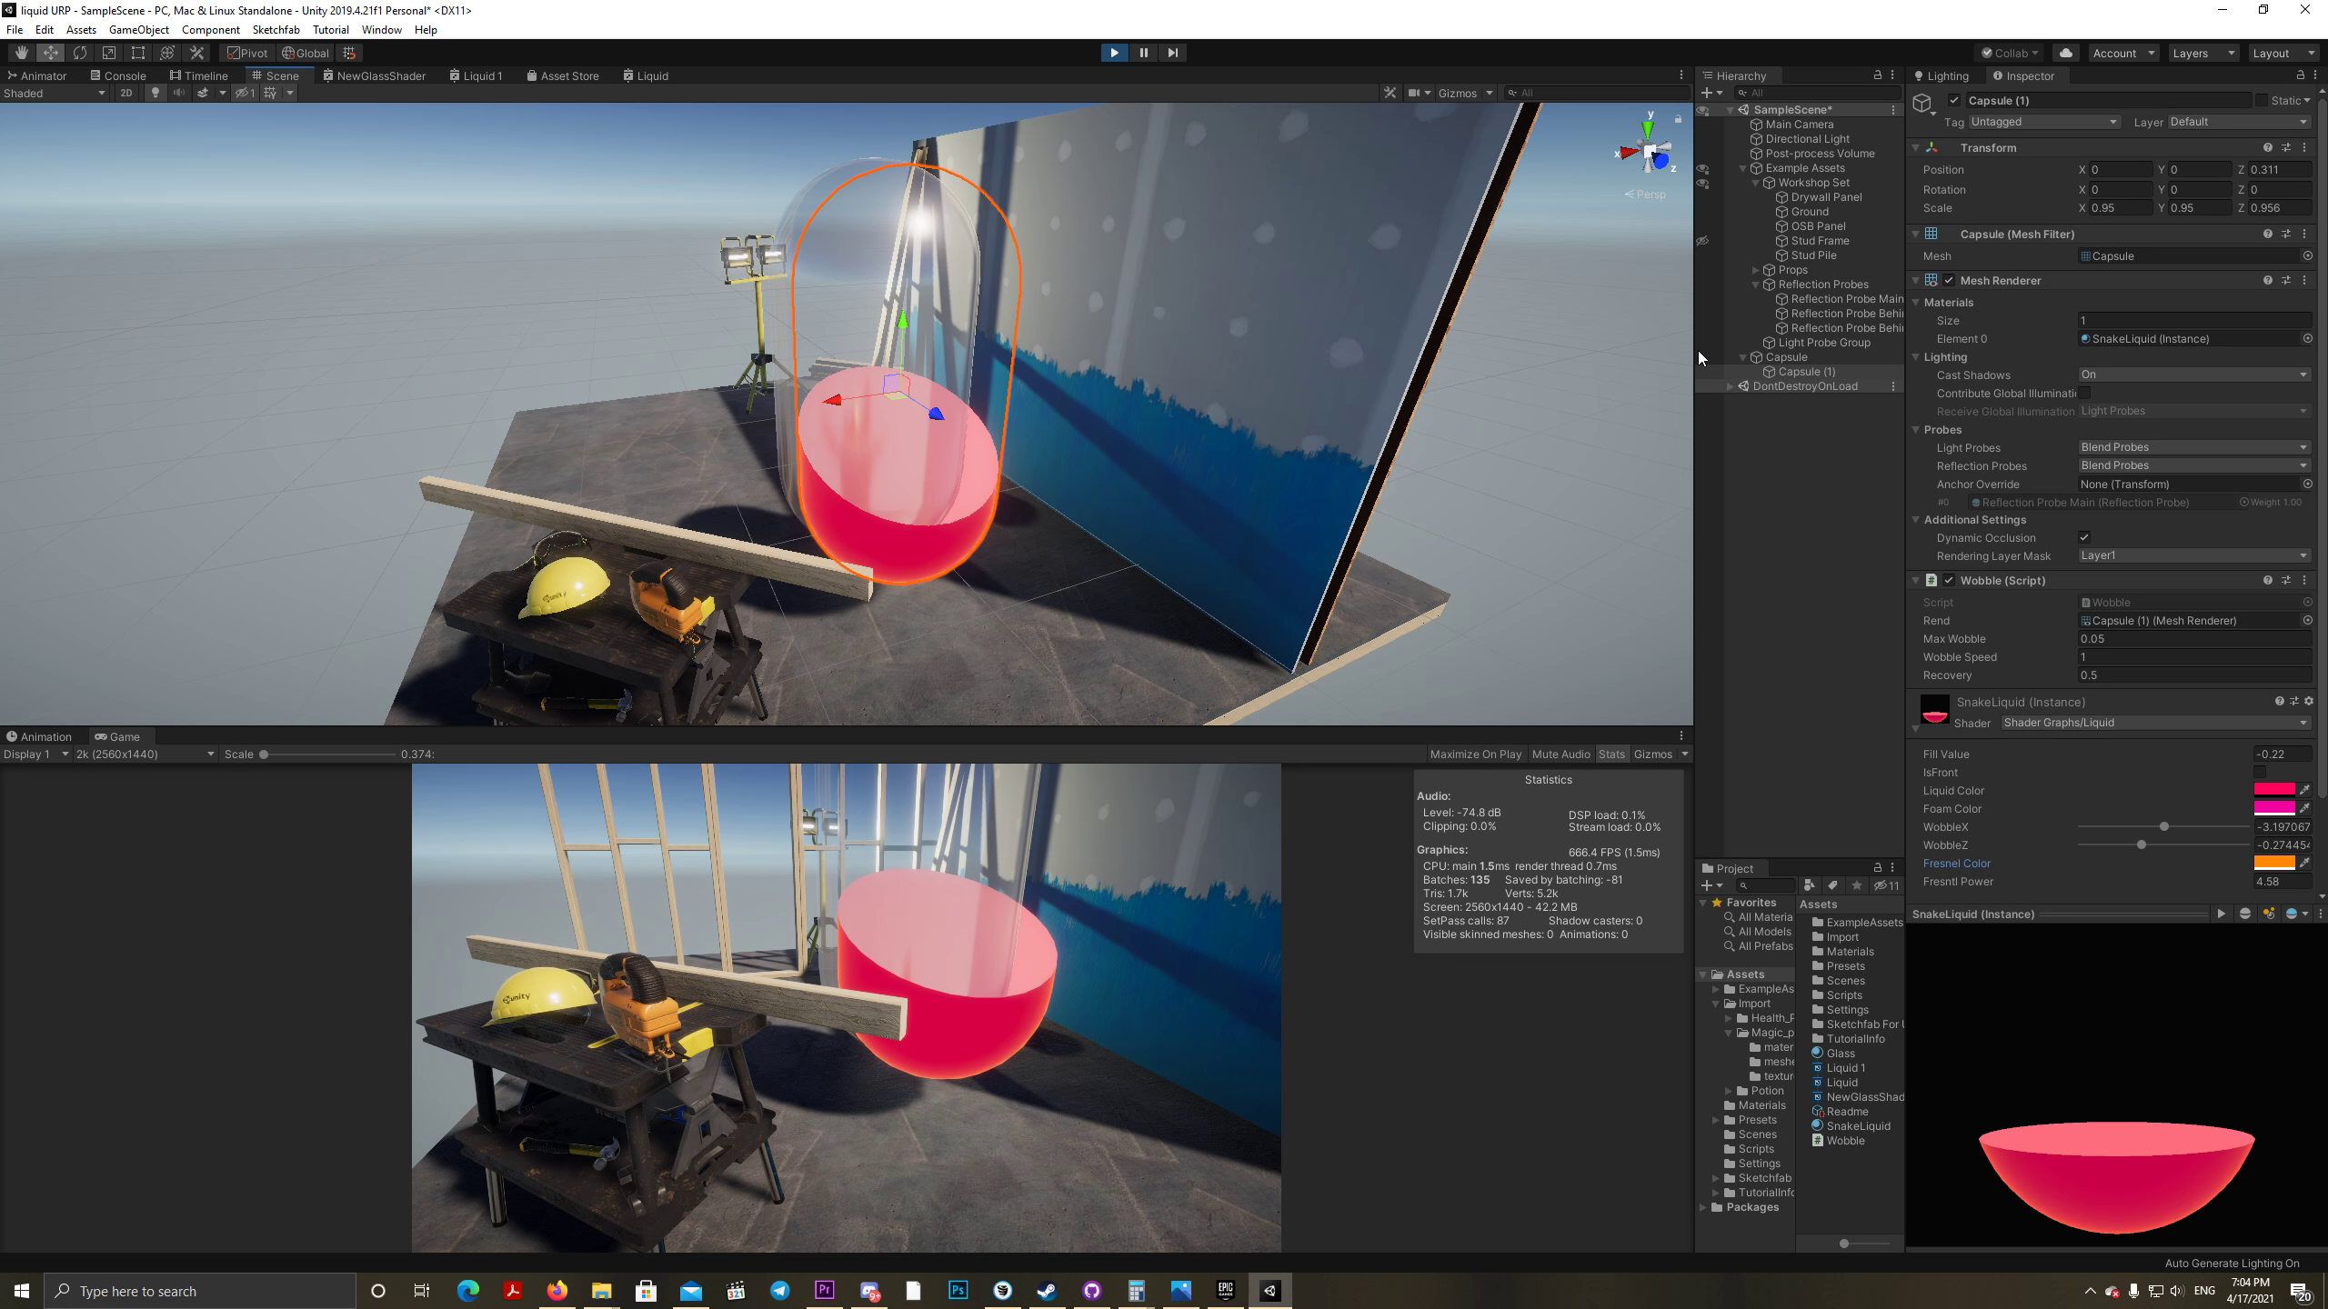This screenshot has height=1309, width=2328.
Task: Open Firefox from taskbar
Action: coord(557,1291)
